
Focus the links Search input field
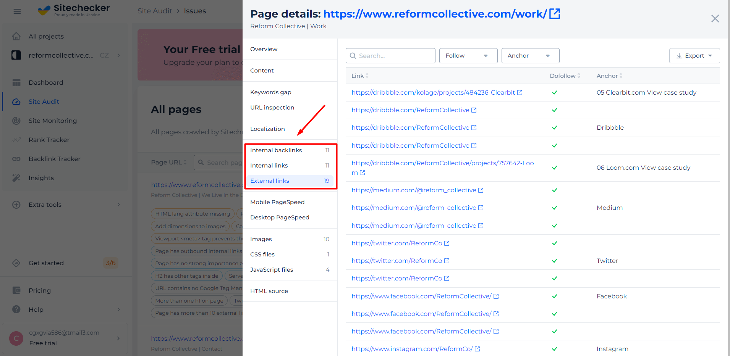390,56
